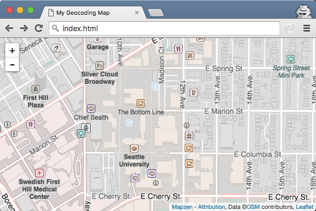
Task: Click the cafe cup icon below E Columbia St.
Action: (189, 163)
